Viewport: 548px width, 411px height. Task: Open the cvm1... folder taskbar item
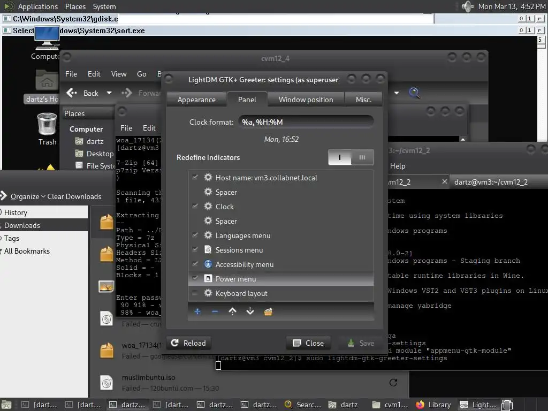390,405
